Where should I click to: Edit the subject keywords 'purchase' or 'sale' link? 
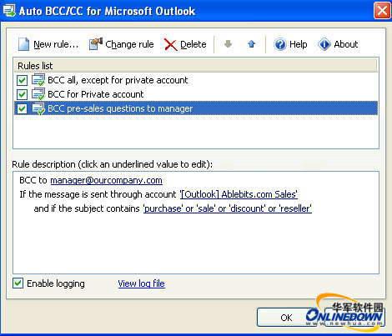click(x=228, y=208)
